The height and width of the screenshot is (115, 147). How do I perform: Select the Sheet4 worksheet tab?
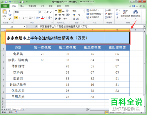[x=15, y=109]
